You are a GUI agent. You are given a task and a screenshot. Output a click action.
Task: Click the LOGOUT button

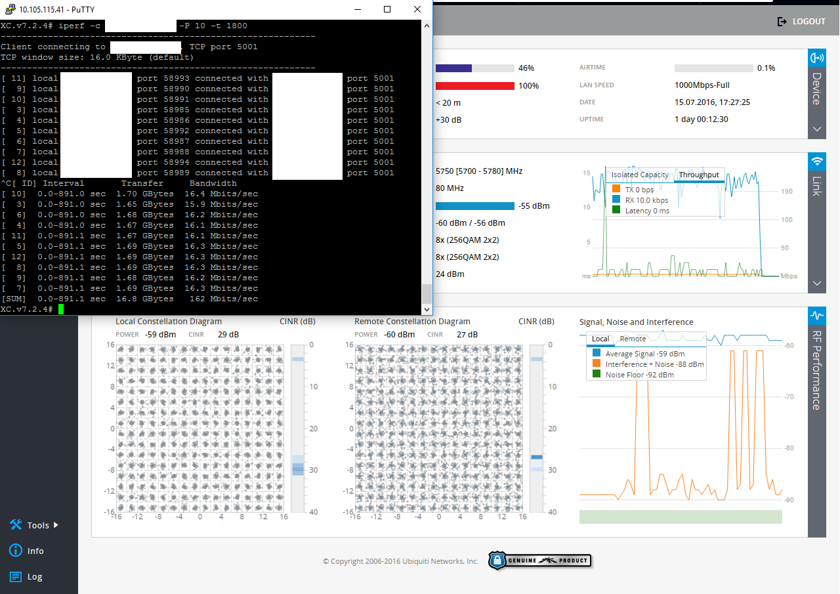click(801, 22)
